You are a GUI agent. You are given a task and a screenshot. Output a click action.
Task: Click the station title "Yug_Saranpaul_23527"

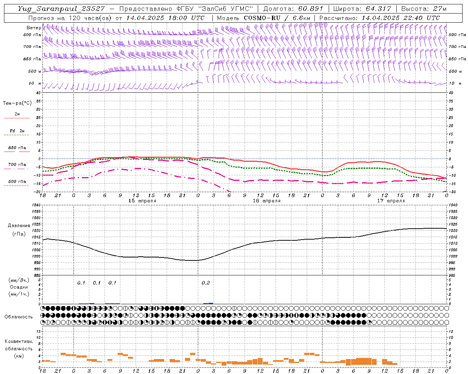61,9
